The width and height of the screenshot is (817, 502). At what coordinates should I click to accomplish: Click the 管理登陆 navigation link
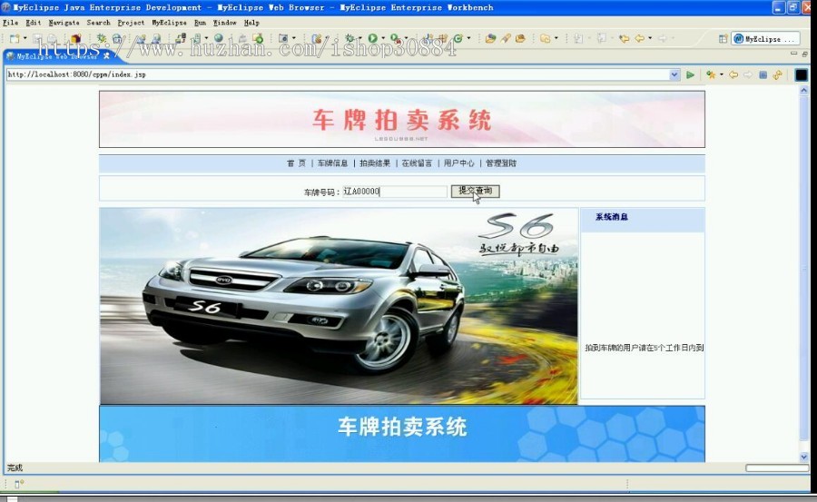pyautogui.click(x=501, y=163)
